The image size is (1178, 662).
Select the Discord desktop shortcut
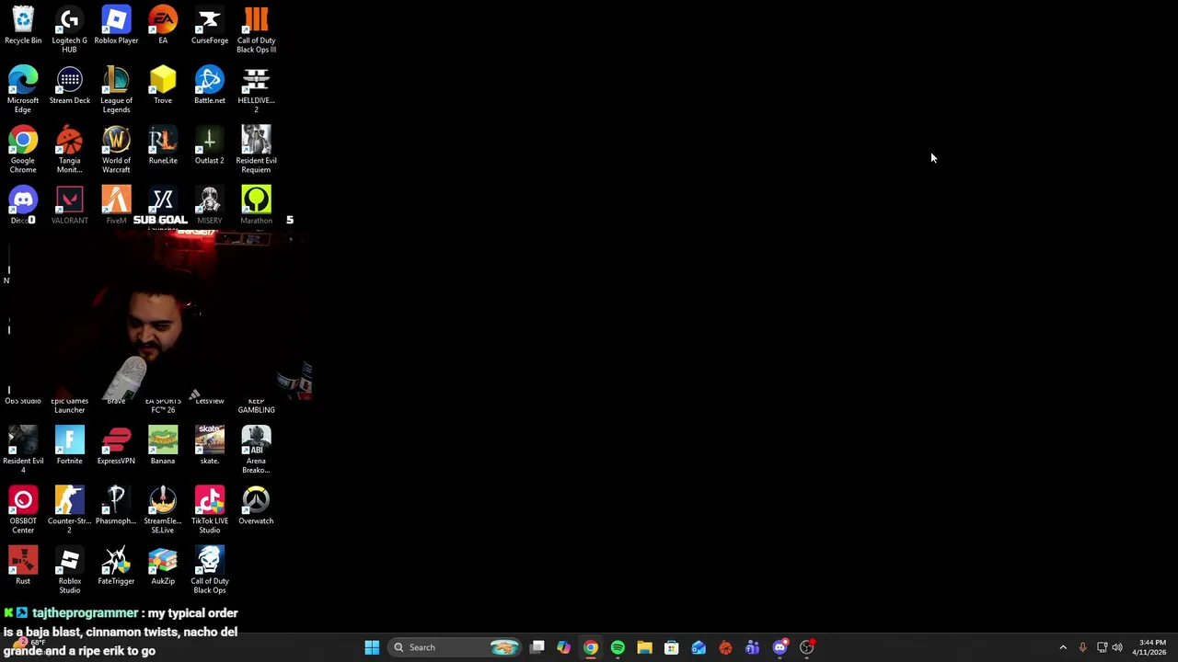pos(23,205)
